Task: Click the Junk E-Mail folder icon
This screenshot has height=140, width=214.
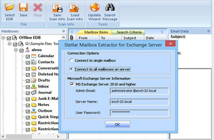Action: (x=34, y=99)
